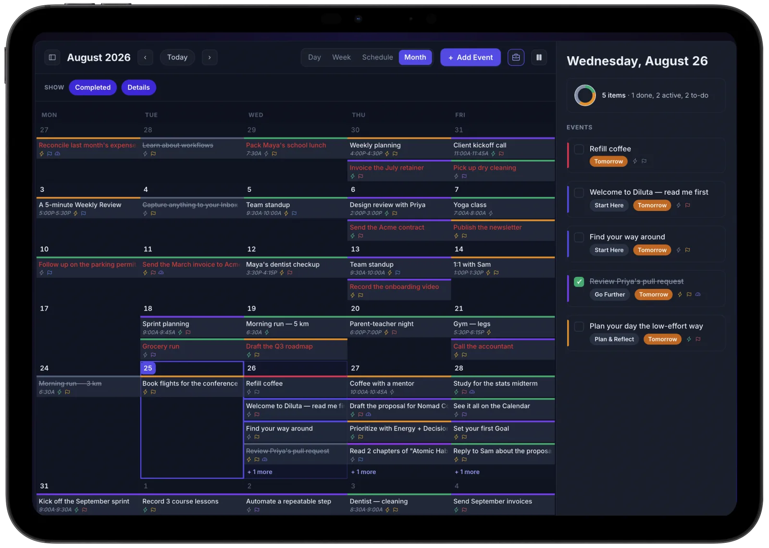The width and height of the screenshot is (769, 548).
Task: Click the flag icon on the Refill coffee card
Action: (644, 162)
